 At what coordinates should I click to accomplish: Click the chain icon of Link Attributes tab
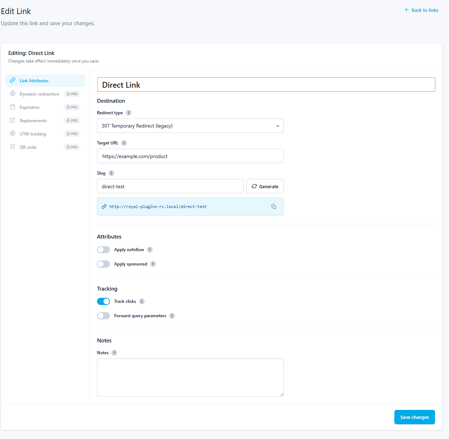point(13,80)
